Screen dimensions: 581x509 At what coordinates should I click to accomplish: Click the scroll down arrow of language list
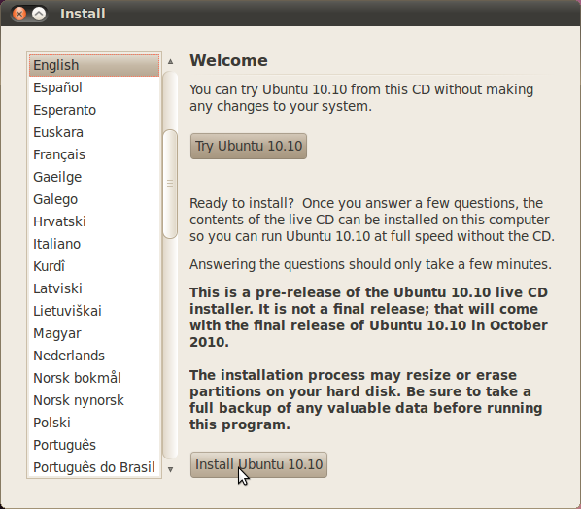[170, 470]
